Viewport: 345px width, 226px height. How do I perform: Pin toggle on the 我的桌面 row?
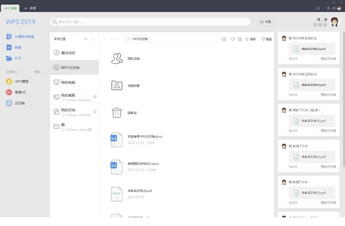95,97
